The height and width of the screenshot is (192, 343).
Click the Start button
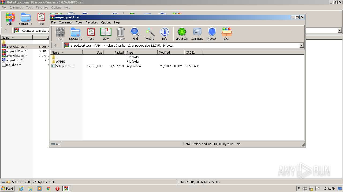pyautogui.click(x=8, y=189)
